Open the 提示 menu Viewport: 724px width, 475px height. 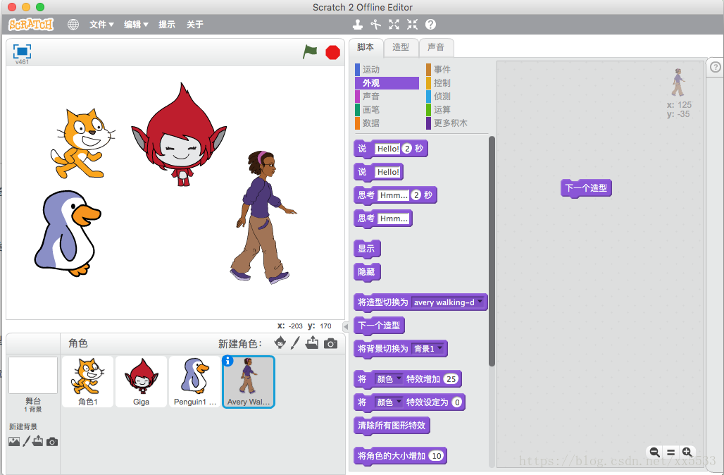[167, 25]
